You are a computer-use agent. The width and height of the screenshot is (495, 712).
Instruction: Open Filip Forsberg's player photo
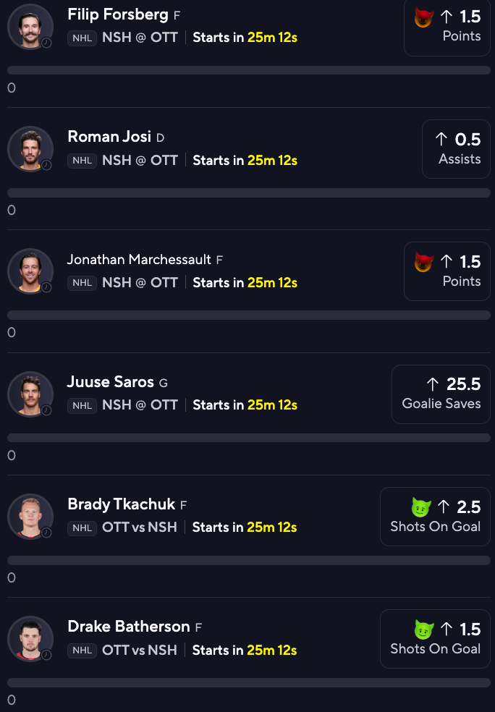(30, 26)
